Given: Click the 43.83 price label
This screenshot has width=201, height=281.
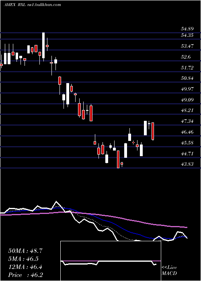Looking at the screenshot, I should [x=187, y=164].
